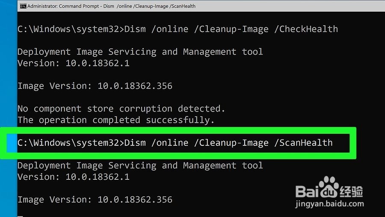Click the "/CheckHealth" argument in first command
The width and height of the screenshot is (385, 217).
click(306, 29)
